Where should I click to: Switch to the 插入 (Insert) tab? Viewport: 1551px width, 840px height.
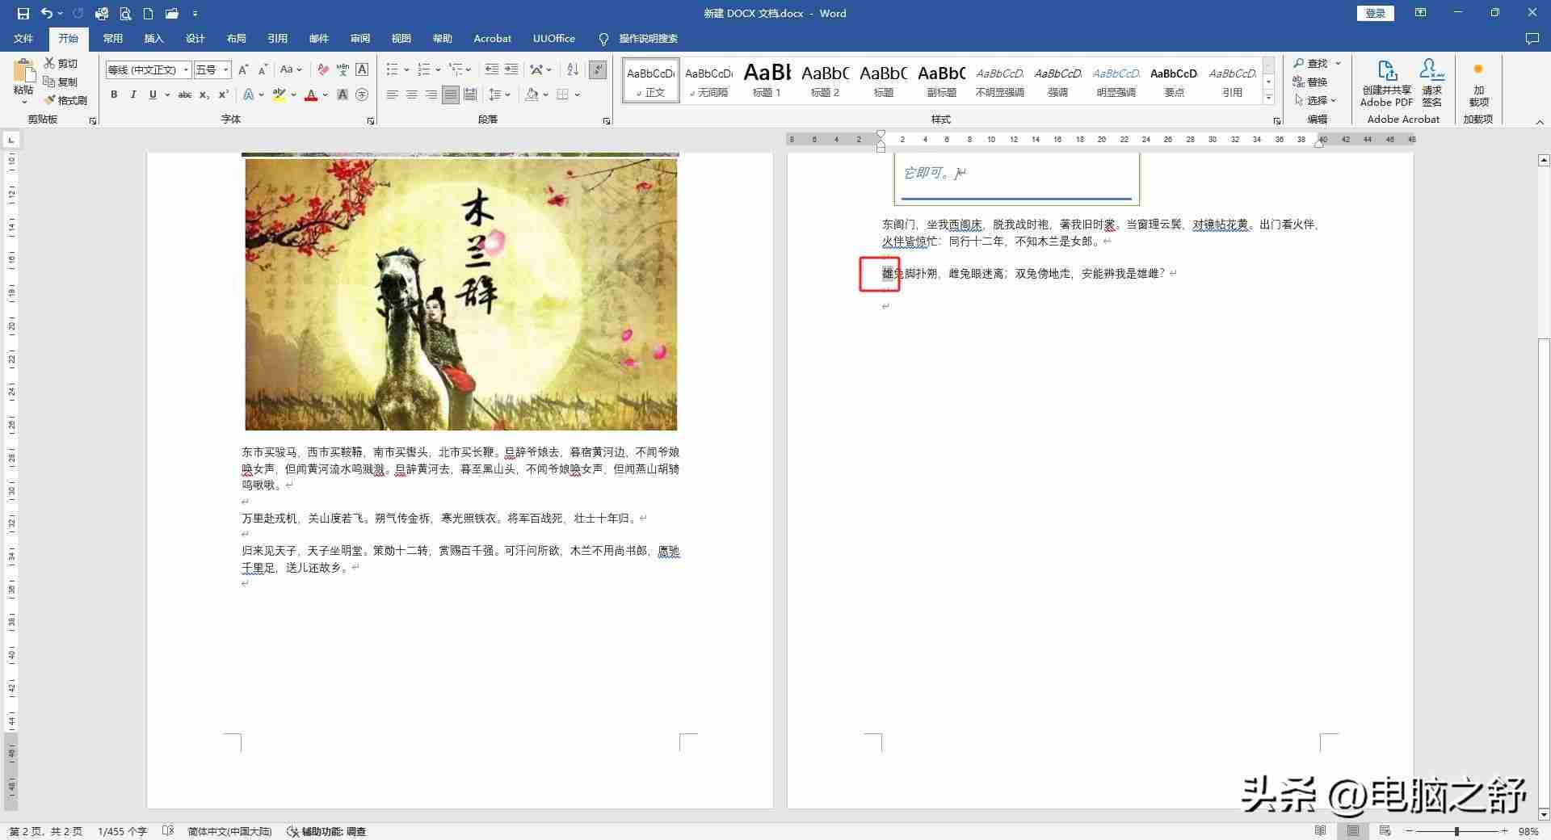[153, 39]
